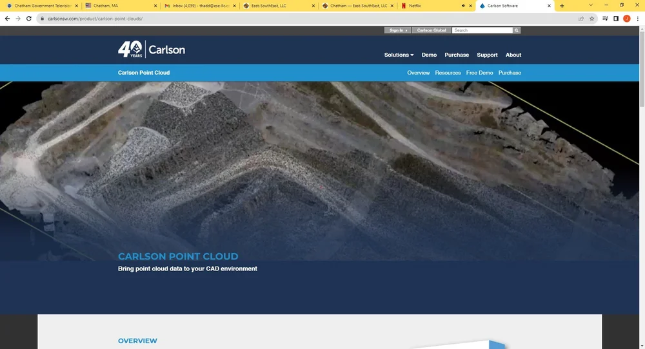Click the Carlson 40 Years logo
Viewport: 645px width, 349px height.
(x=152, y=50)
